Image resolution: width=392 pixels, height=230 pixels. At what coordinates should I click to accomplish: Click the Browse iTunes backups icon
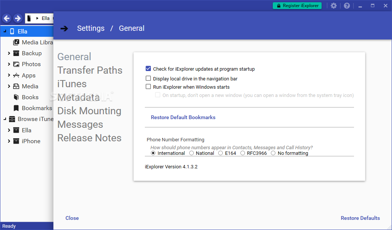pos(12,119)
